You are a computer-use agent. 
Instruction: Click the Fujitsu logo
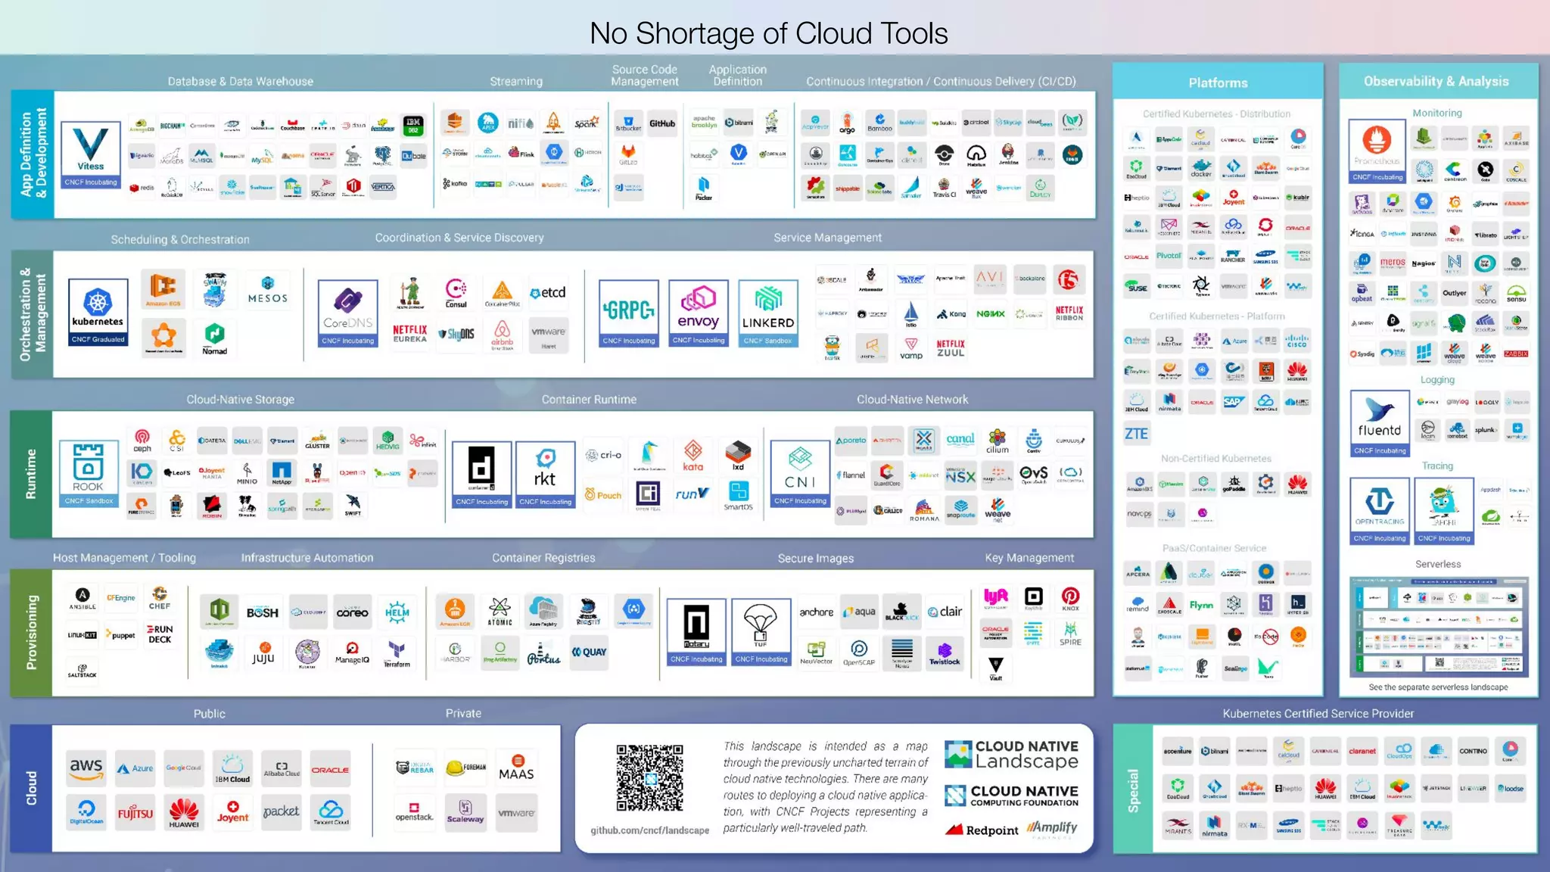[x=135, y=813]
